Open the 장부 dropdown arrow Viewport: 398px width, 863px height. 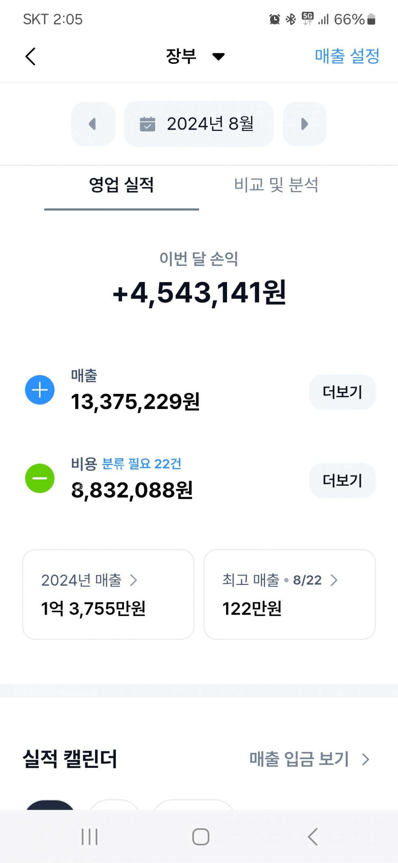tap(218, 57)
